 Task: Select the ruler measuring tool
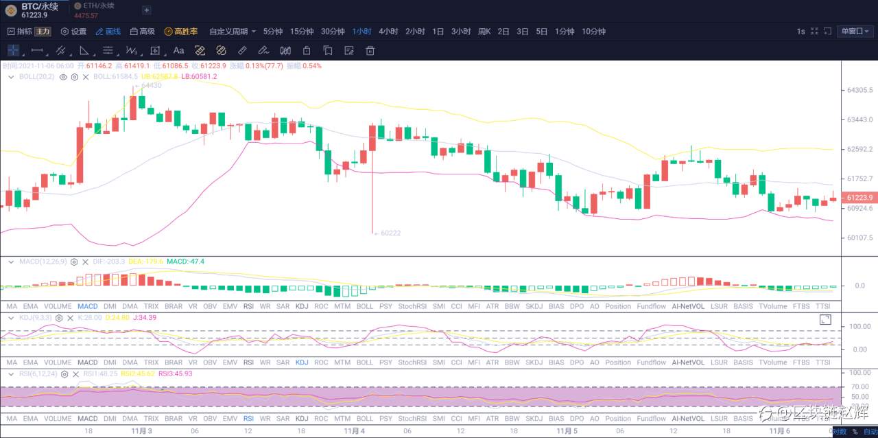242,50
